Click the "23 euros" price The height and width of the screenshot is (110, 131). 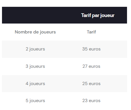coord(91,101)
